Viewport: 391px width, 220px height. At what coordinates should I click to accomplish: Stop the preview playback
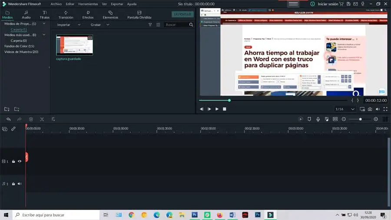tap(225, 109)
